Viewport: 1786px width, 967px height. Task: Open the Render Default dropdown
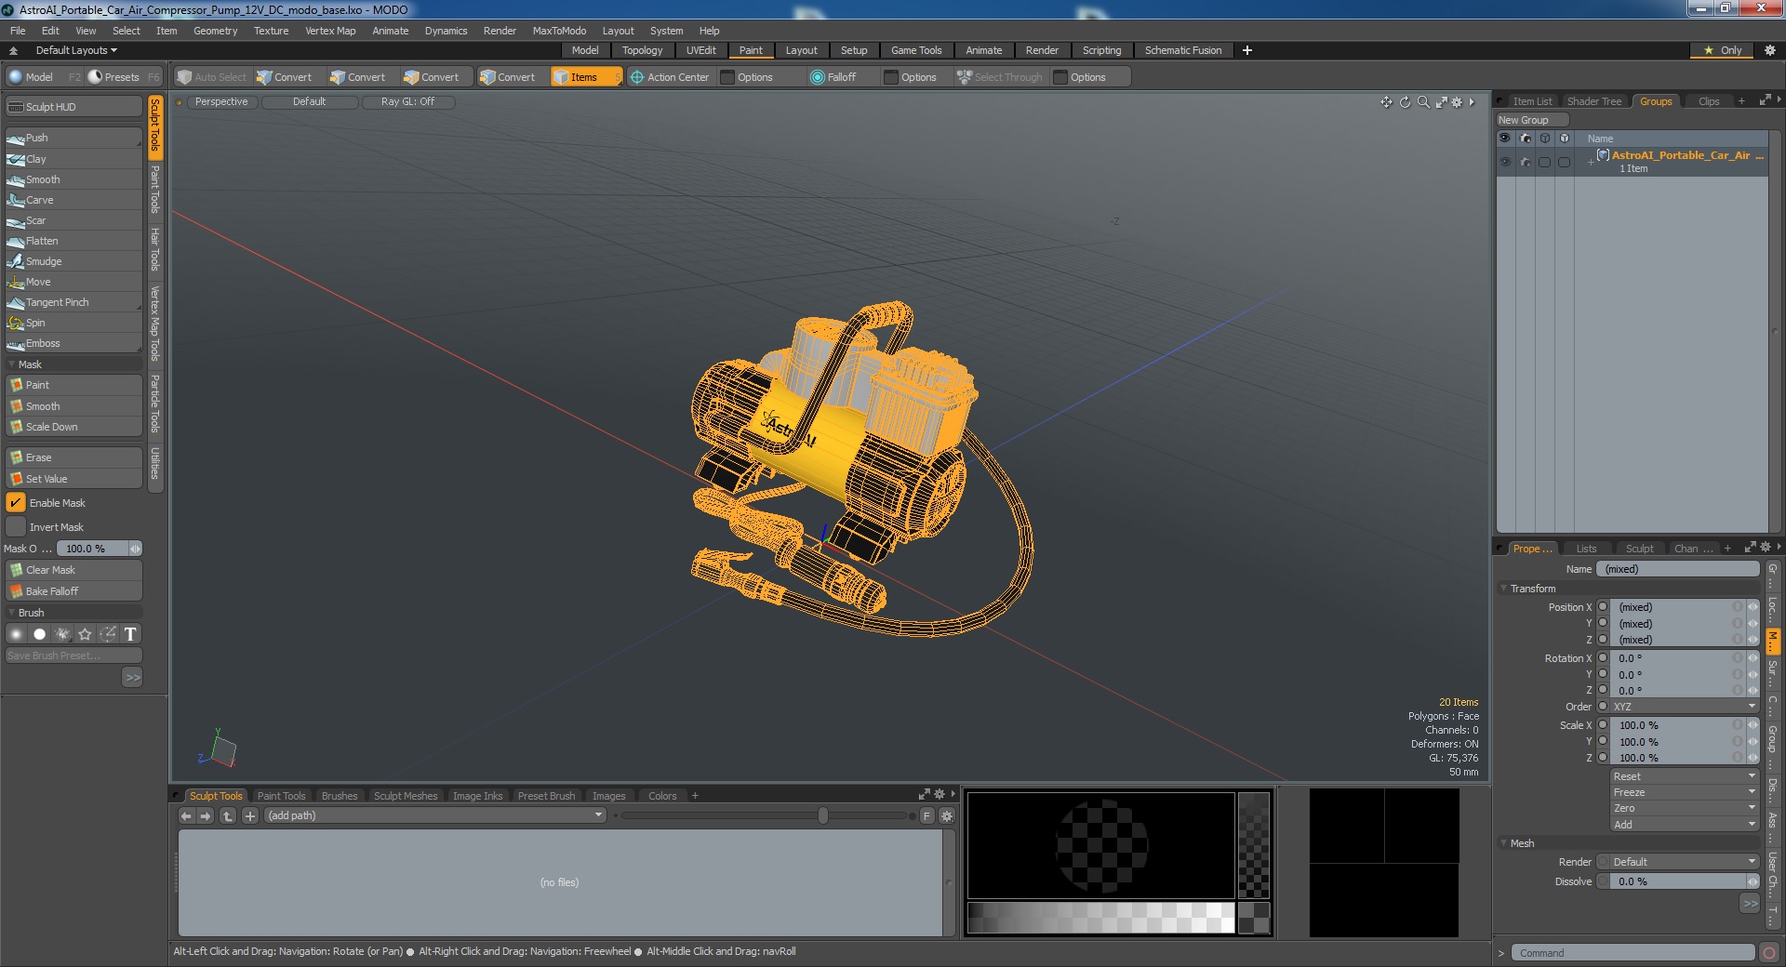pos(1684,862)
